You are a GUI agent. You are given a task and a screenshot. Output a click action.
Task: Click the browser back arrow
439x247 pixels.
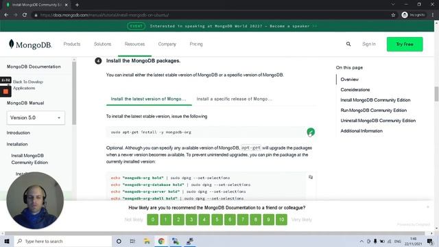6,15
